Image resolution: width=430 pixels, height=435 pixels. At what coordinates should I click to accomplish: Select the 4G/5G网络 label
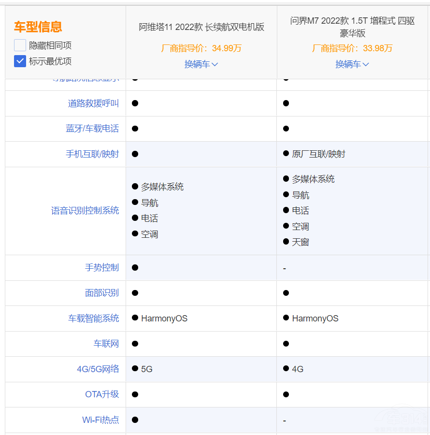98,369
